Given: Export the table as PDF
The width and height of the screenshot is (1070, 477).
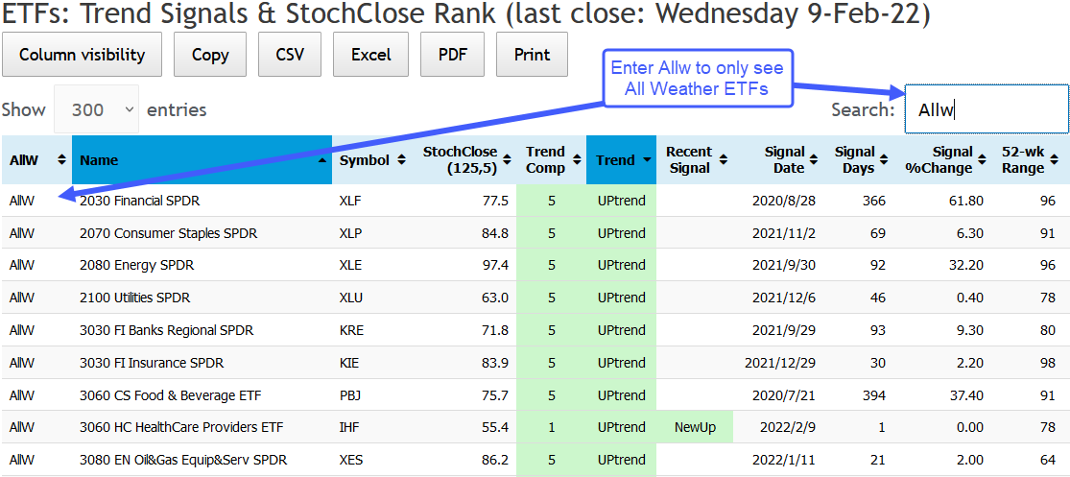Looking at the screenshot, I should 453,55.
